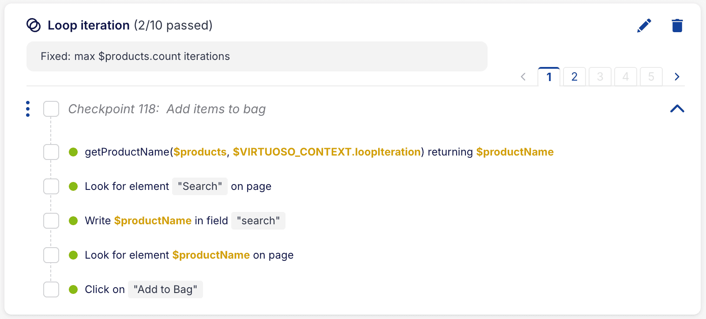Click the $productName variable in Write step
Screen dimensions: 706x319
[153, 221]
